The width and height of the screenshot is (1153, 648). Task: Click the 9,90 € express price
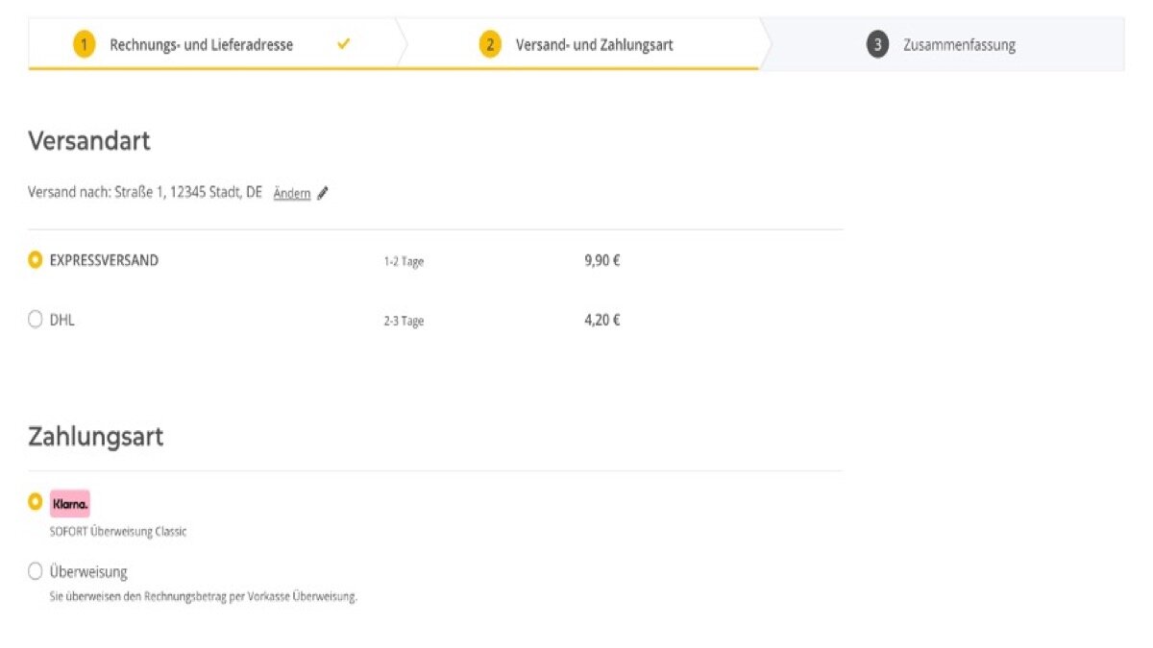602,260
